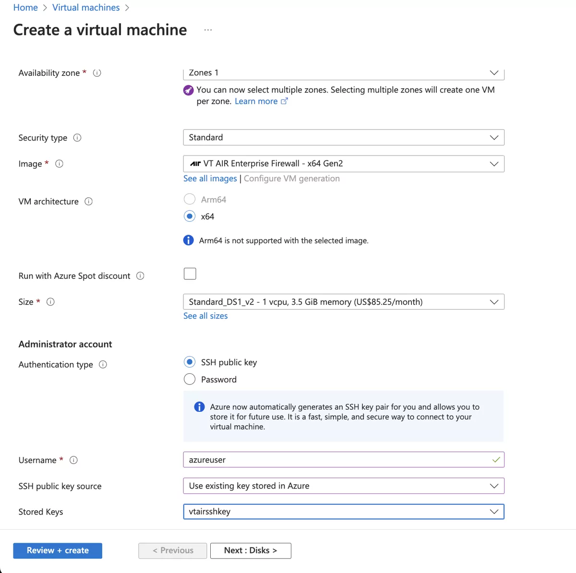Click the ellipsis next to page title
Image resolution: width=576 pixels, height=573 pixels.
(x=208, y=29)
